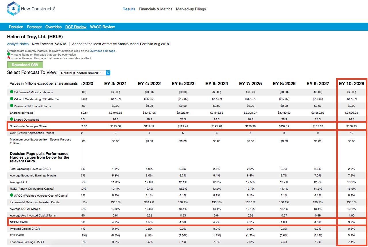Open Marked-up Filings tab
This screenshot has width=368, height=247.
coord(191,9)
